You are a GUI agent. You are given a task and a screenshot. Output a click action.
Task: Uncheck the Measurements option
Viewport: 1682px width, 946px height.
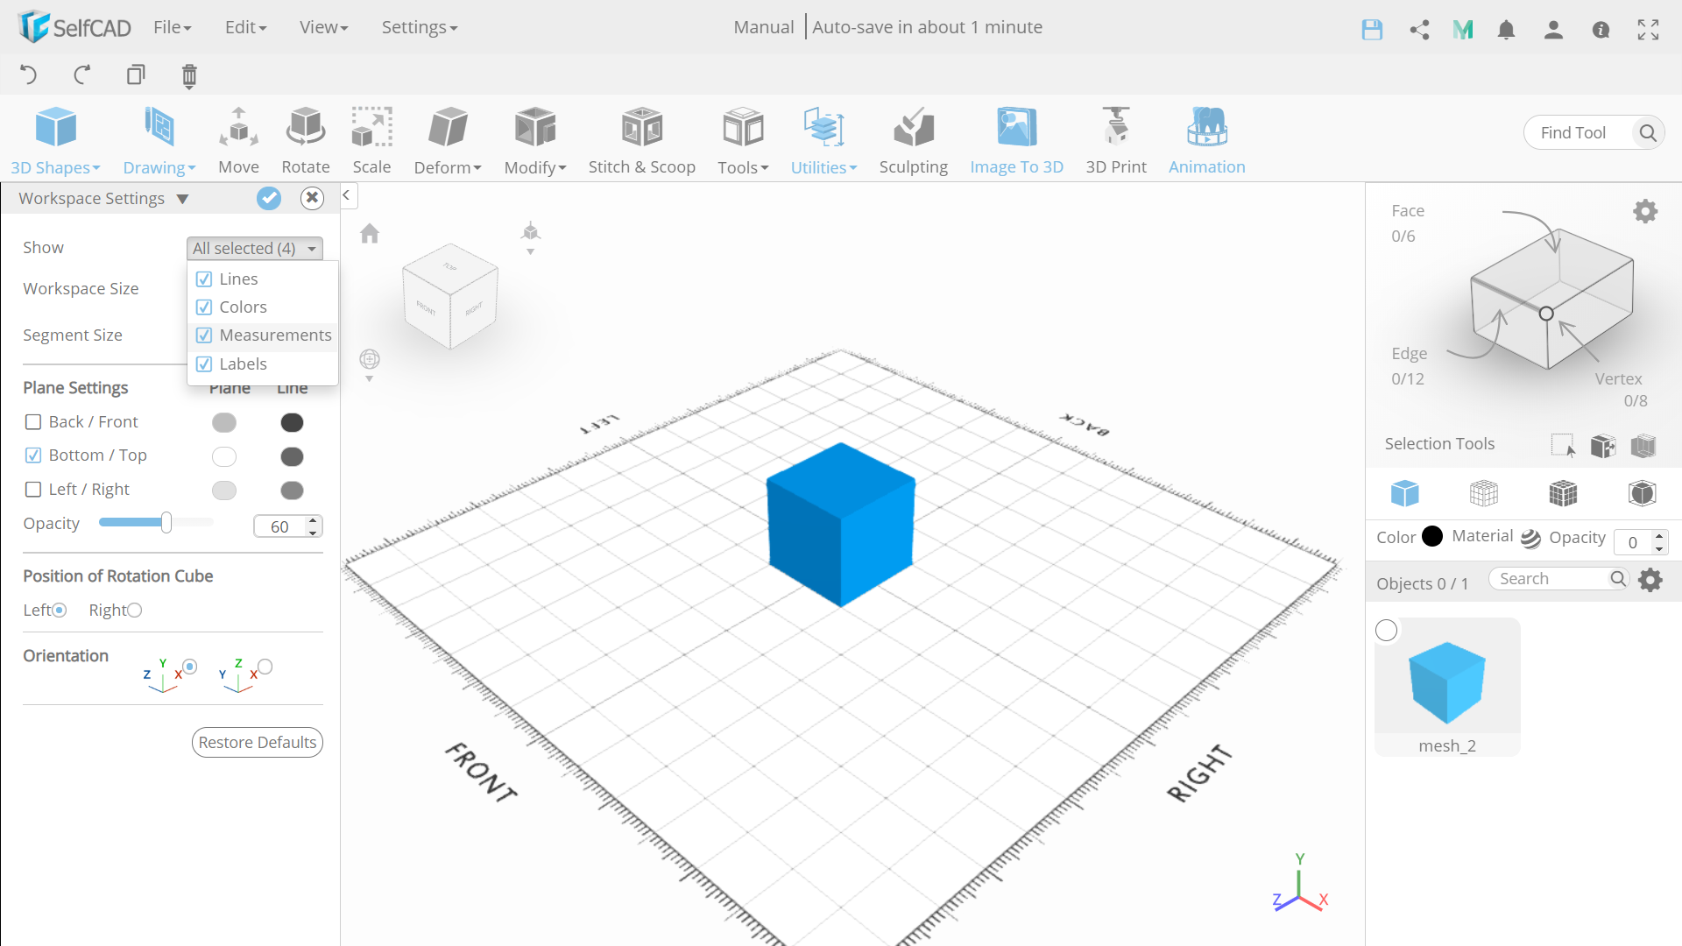[204, 335]
